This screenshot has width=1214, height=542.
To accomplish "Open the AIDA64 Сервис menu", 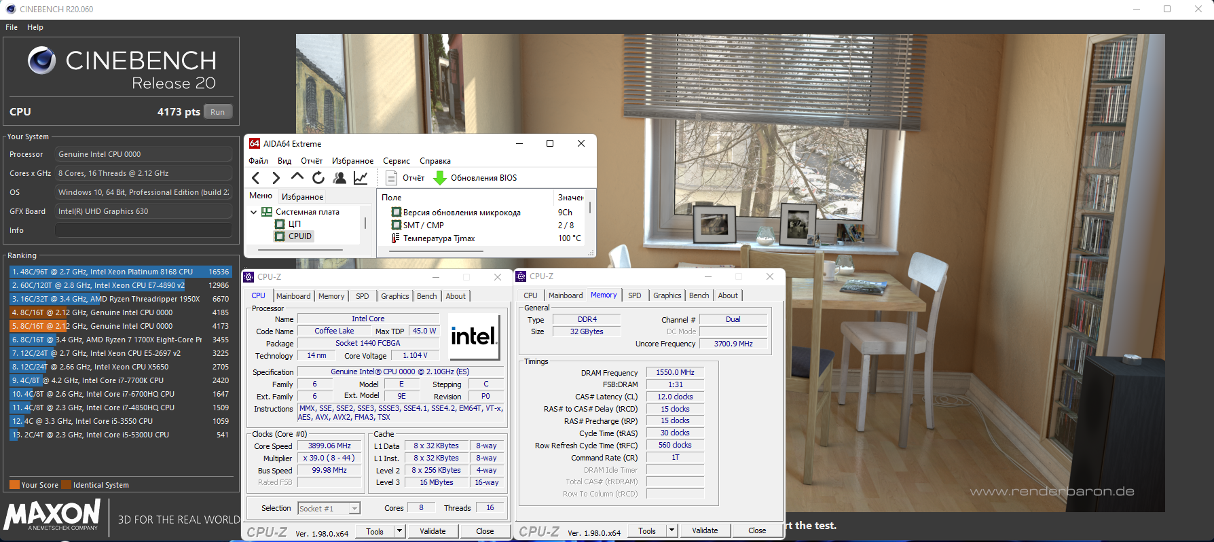I will click(397, 161).
